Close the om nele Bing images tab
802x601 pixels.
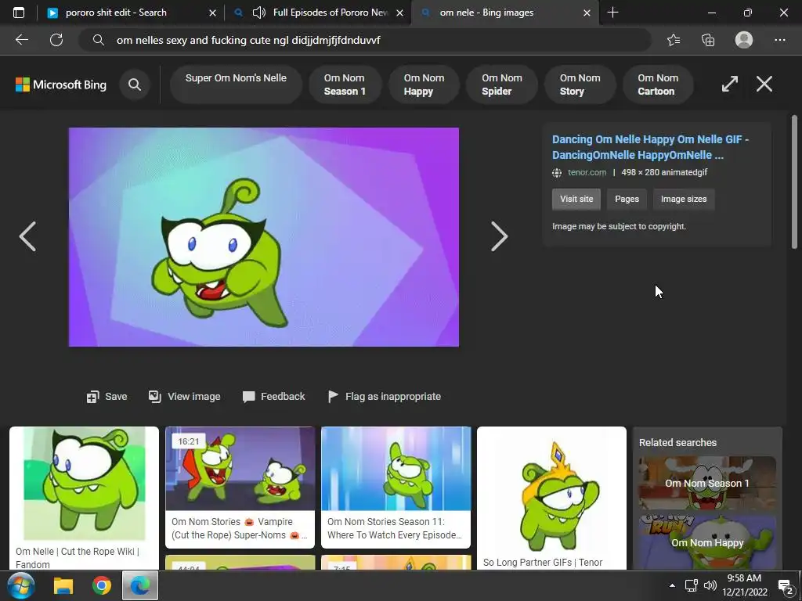587,13
